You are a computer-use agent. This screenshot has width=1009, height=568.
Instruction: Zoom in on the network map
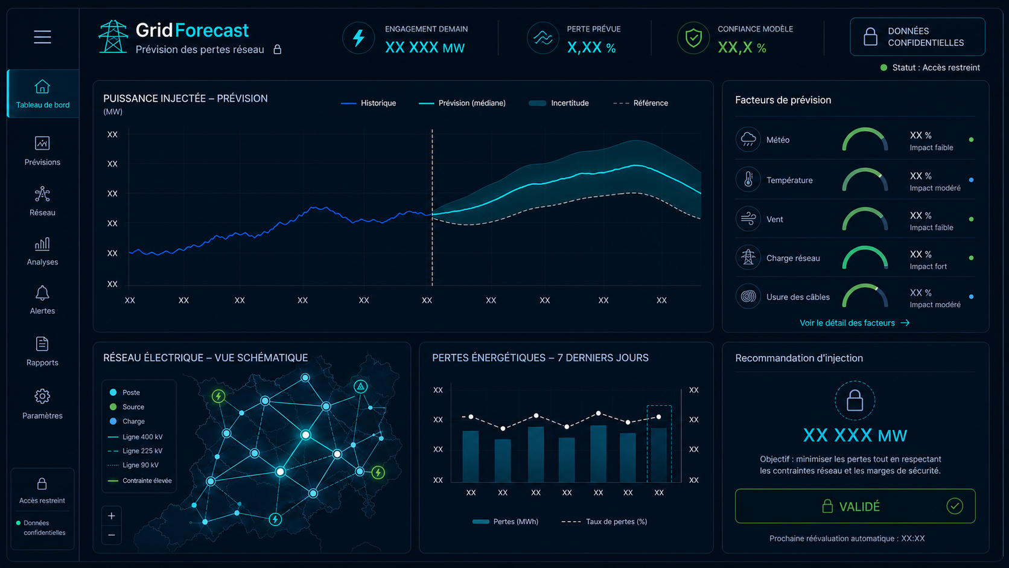point(111,516)
